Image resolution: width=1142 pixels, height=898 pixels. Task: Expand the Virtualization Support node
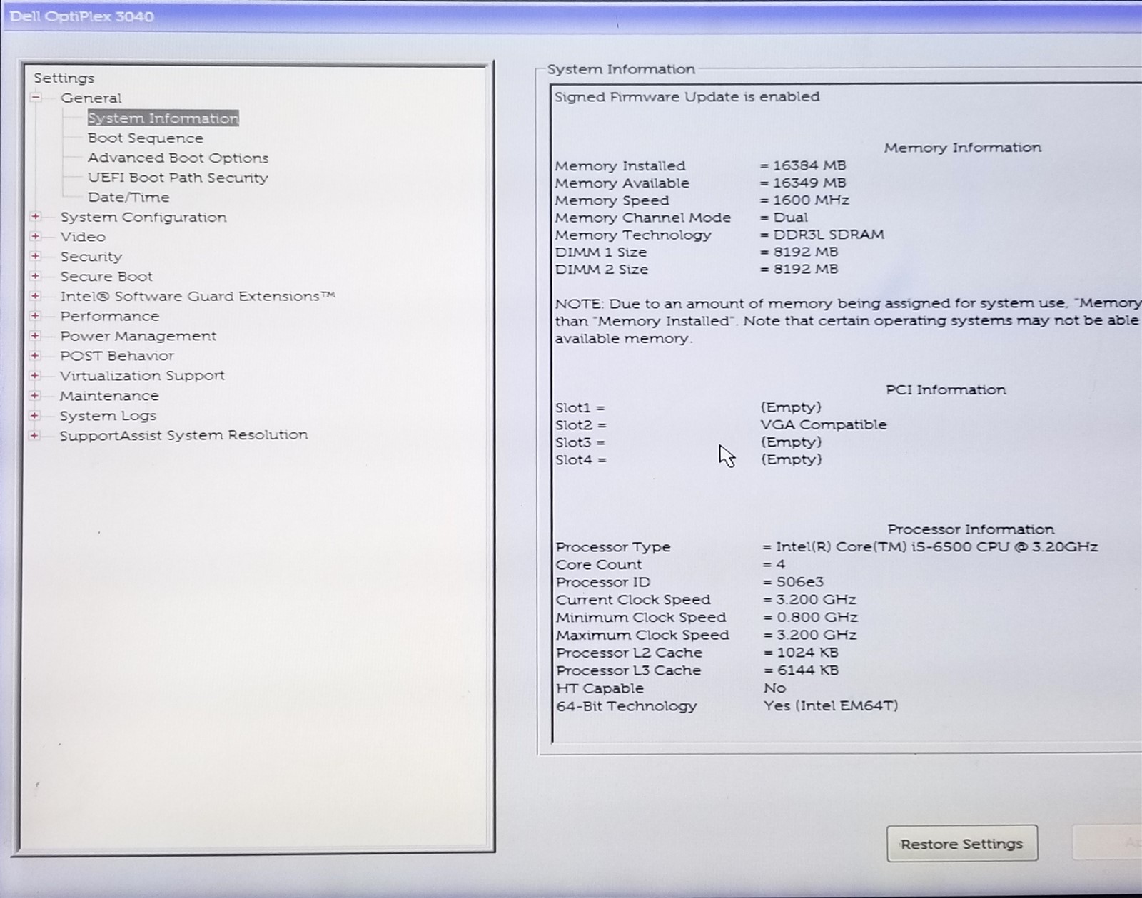click(x=35, y=375)
